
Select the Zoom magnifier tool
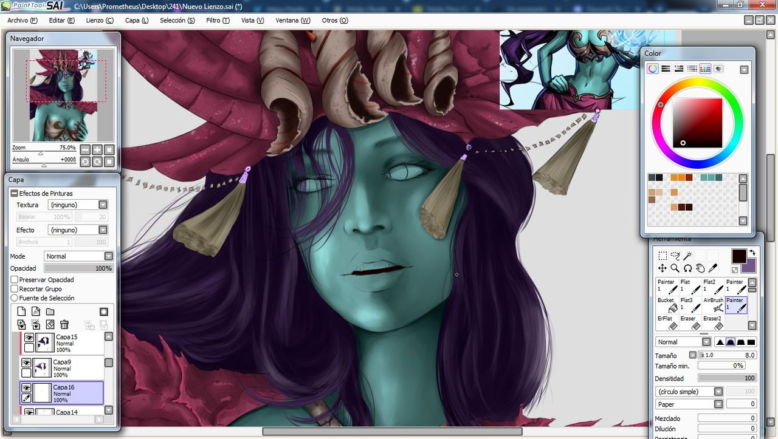pos(675,268)
